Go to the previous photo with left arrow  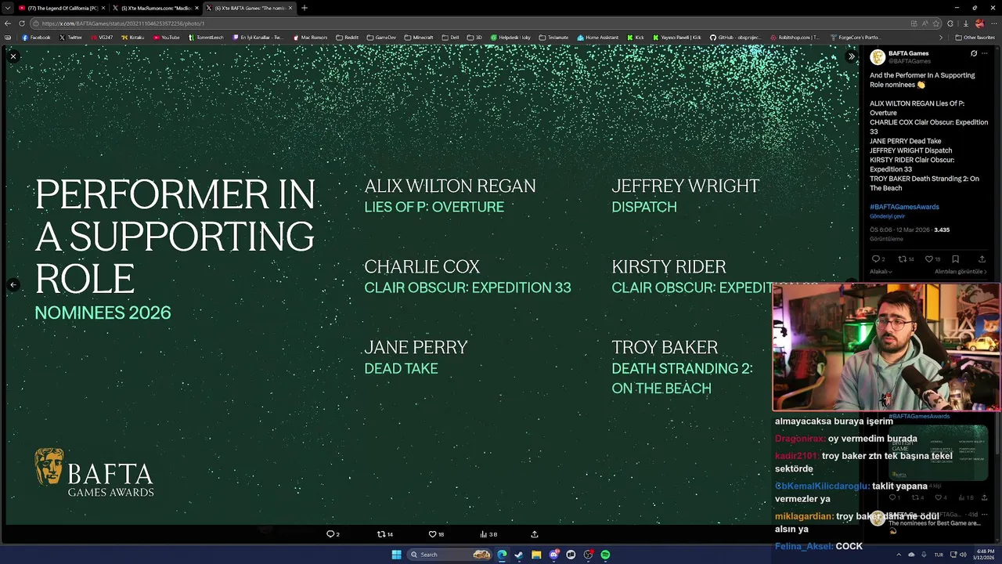coord(13,284)
